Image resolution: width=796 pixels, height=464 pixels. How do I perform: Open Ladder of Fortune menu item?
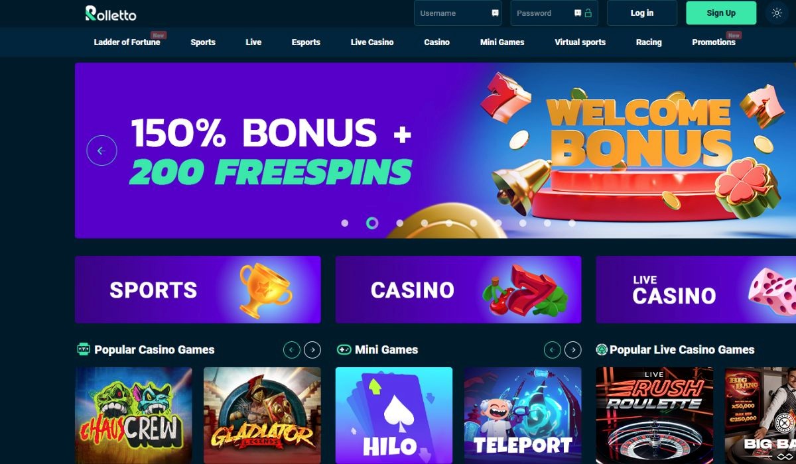click(x=127, y=42)
